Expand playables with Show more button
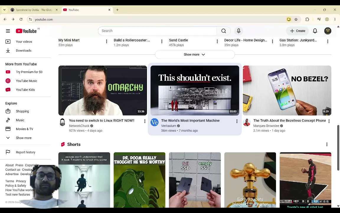Image resolution: width=340 pixels, height=213 pixels. (195, 54)
